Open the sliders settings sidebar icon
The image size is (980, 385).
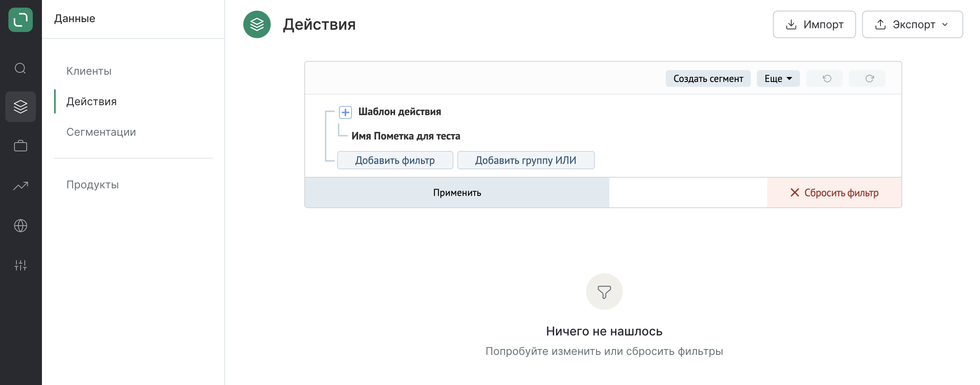[21, 265]
